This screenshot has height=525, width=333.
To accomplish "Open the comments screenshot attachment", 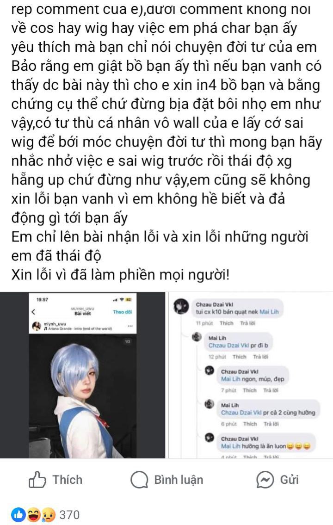I will [250, 375].
